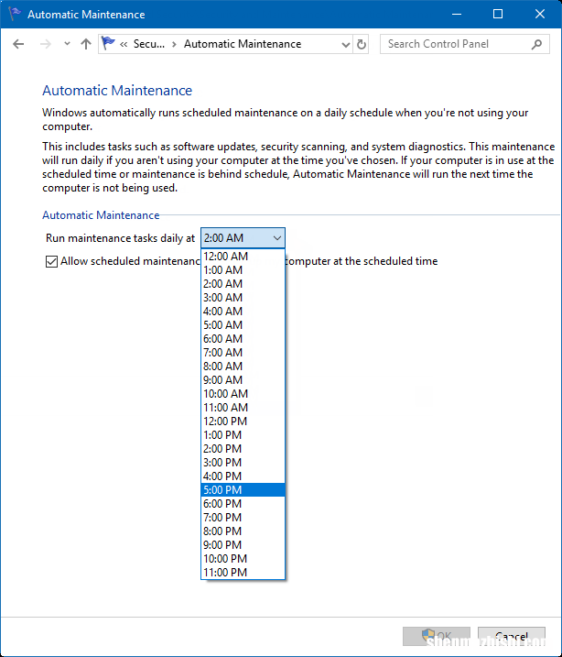
Task: Pick 1:00 PM in list
Action: pyautogui.click(x=243, y=435)
